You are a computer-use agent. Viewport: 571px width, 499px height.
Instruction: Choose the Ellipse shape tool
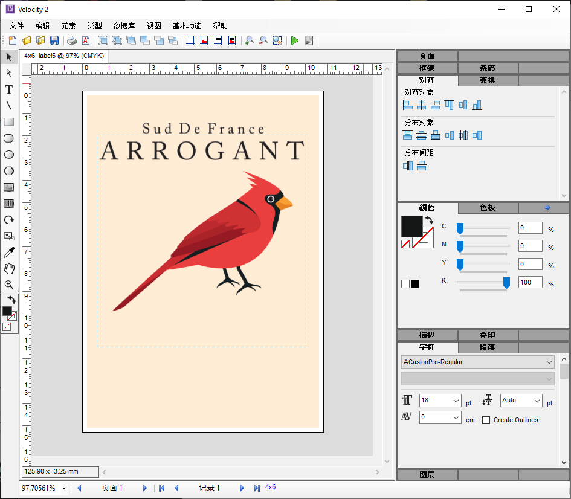tap(9, 155)
